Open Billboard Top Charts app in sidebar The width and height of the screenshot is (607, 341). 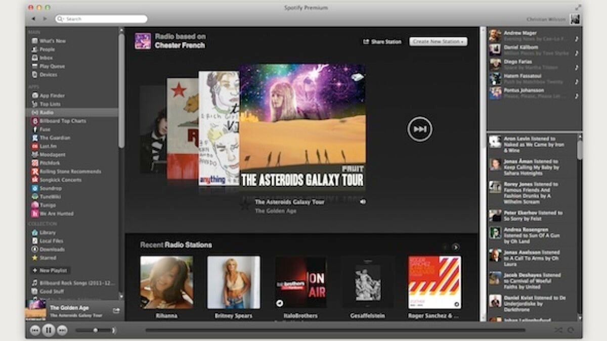(x=62, y=121)
